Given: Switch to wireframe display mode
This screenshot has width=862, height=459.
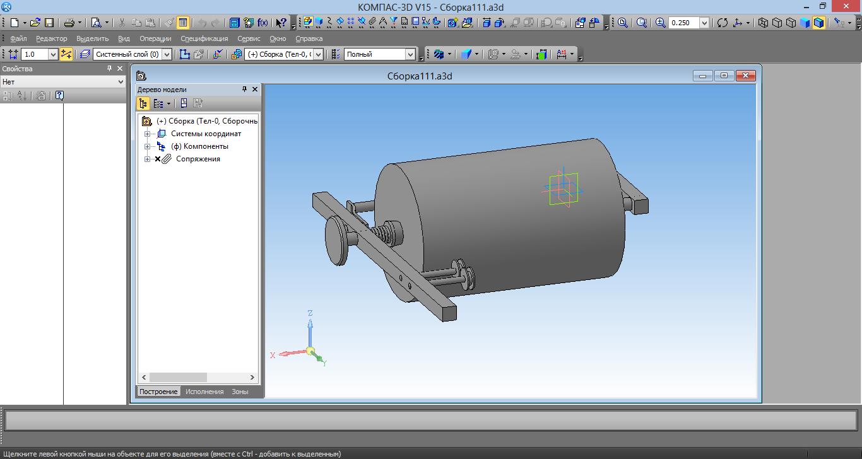Looking at the screenshot, I should (763, 23).
